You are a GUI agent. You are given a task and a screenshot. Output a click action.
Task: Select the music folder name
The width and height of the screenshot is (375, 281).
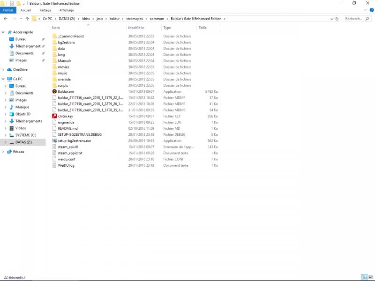[62, 73]
